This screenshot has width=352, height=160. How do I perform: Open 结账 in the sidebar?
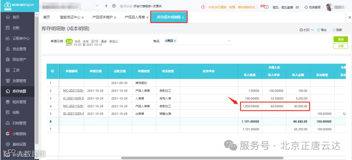point(16,112)
